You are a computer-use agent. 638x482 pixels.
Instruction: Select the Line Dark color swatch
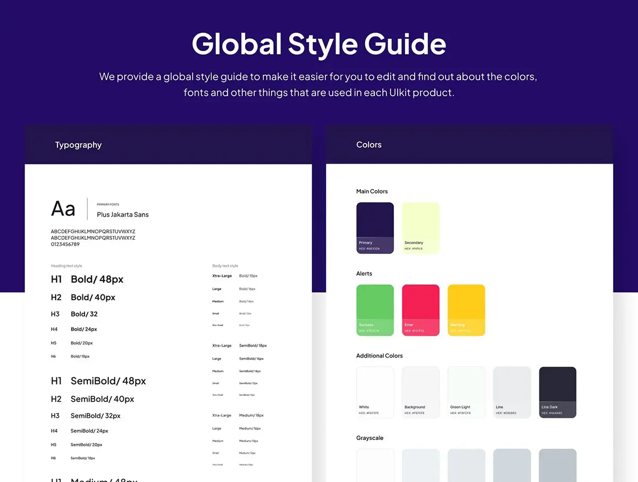tap(558, 392)
